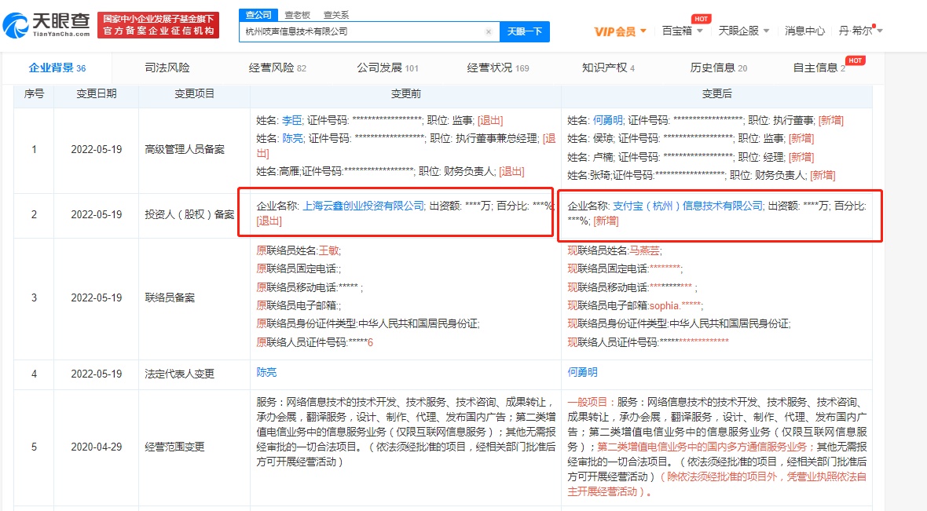The height and width of the screenshot is (511, 927).
Task: Switch to 查老板 search mode
Action: click(x=295, y=14)
